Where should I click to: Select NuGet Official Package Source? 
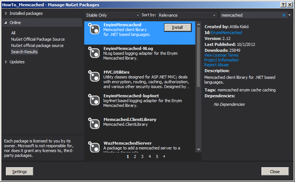click(38, 39)
